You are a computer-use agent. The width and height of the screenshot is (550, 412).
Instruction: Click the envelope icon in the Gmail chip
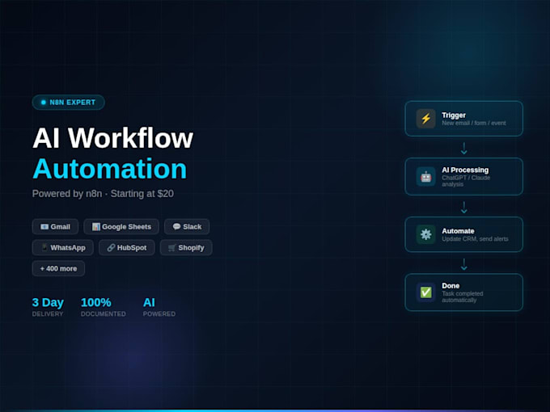44,227
